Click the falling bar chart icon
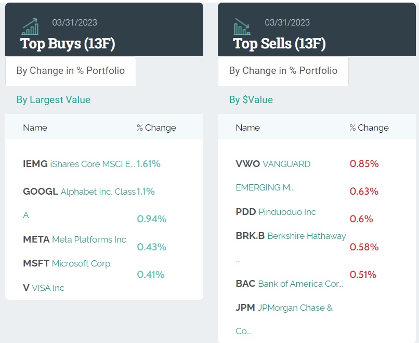The image size is (419, 343). [x=242, y=26]
